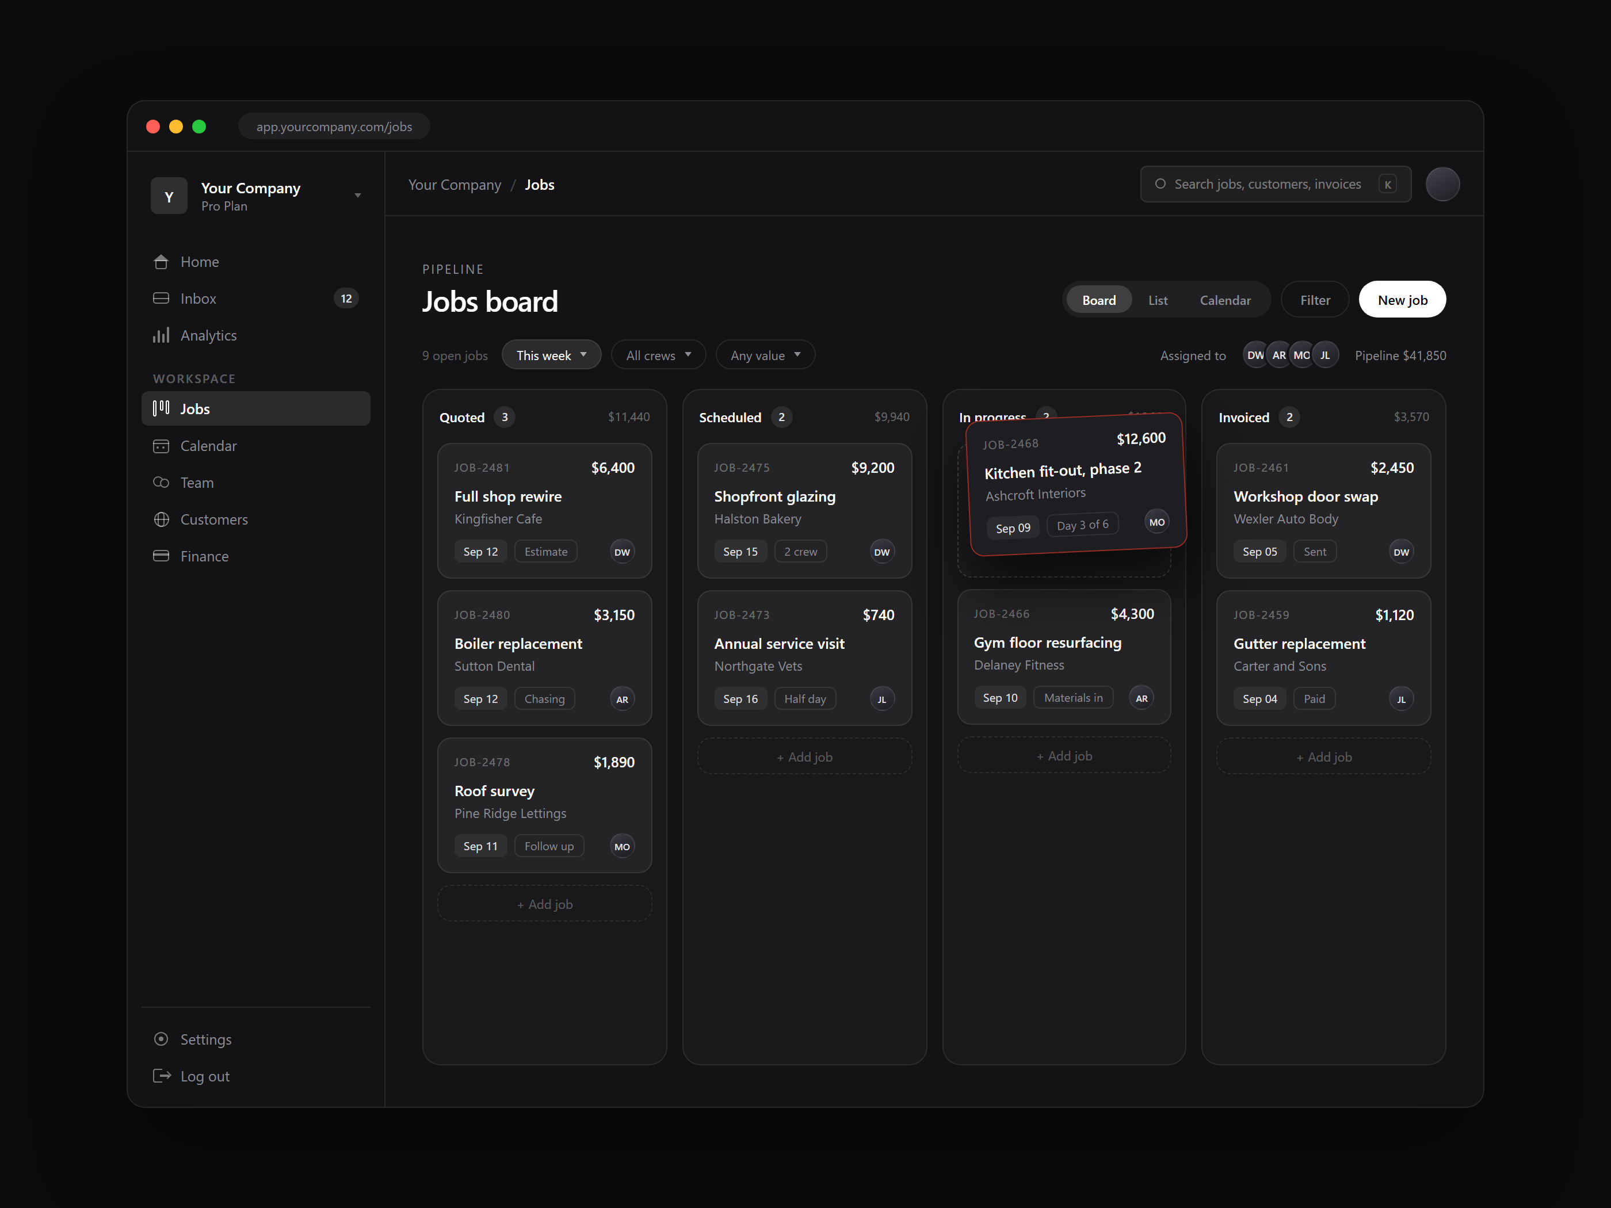This screenshot has width=1611, height=1208.
Task: Open Finance in the sidebar
Action: point(255,556)
